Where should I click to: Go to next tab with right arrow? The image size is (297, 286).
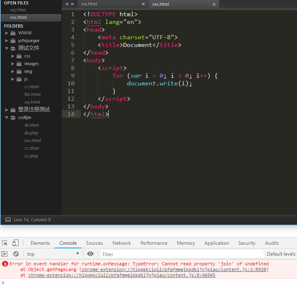[x=73, y=4]
